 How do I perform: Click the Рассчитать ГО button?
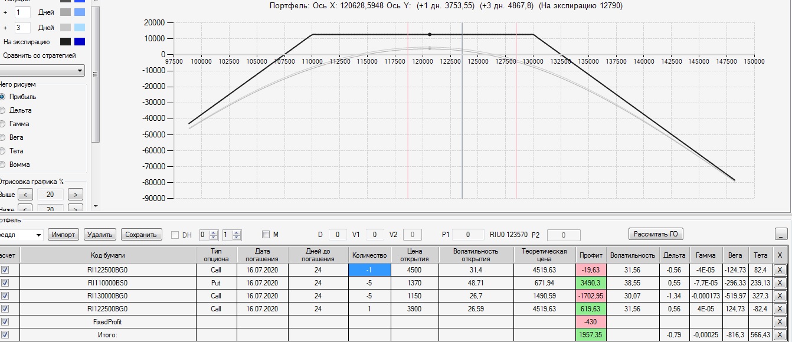coord(656,234)
